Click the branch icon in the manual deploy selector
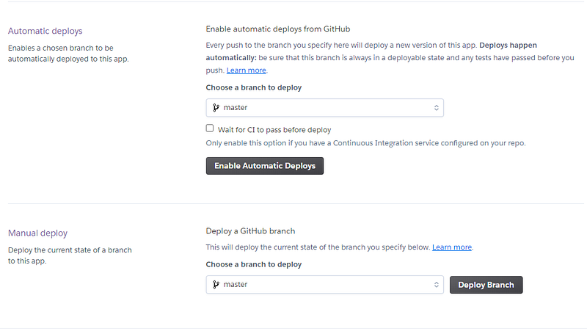The height and width of the screenshot is (334, 587). click(216, 284)
